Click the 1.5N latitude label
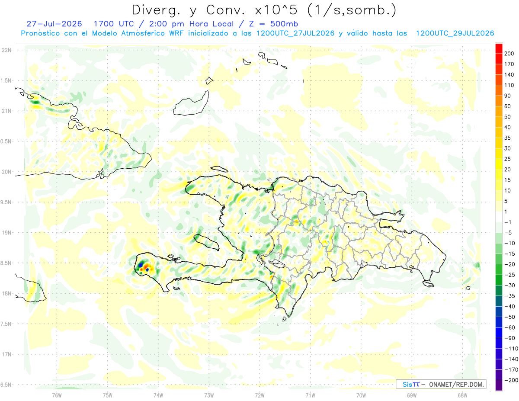519x401 pixels. (6, 80)
